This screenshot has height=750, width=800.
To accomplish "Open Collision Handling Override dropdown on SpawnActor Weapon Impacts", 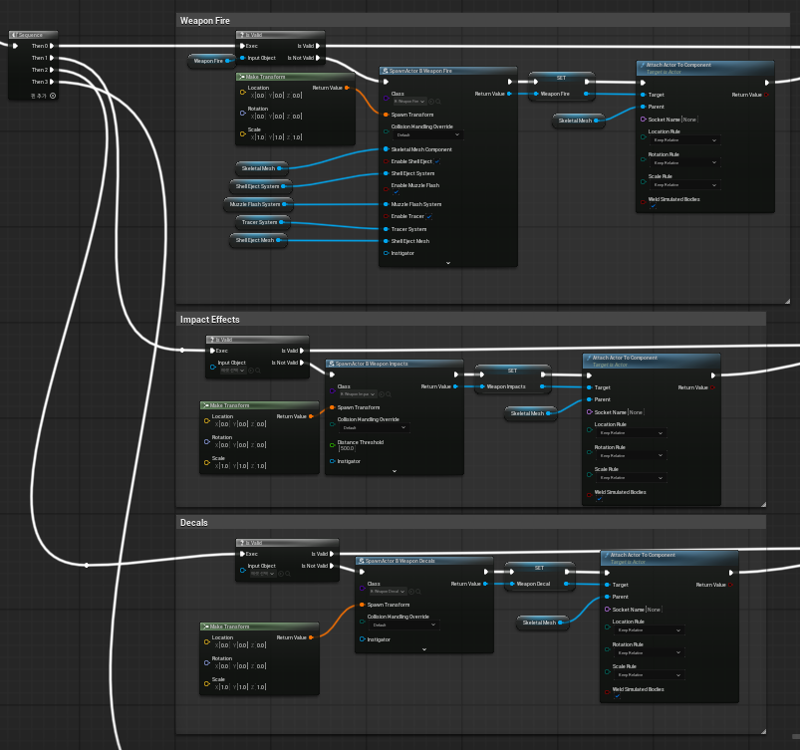I will 374,428.
